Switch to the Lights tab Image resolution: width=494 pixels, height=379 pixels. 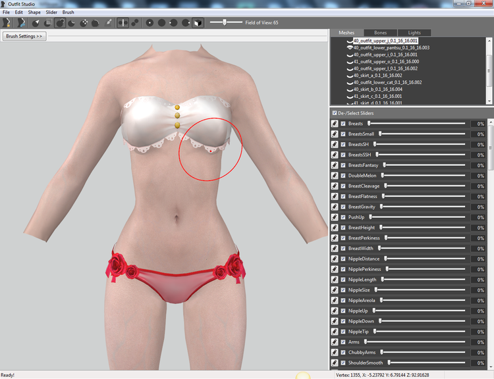point(414,33)
